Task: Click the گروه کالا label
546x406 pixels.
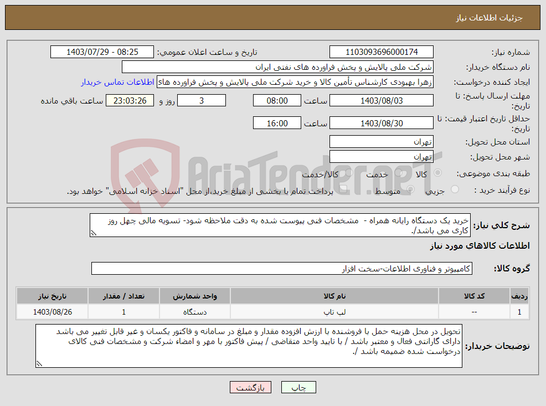Action: 512,269
